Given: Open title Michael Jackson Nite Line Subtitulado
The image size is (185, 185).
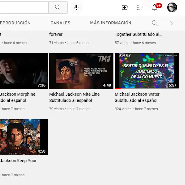Looking at the screenshot, I should coord(74,97).
